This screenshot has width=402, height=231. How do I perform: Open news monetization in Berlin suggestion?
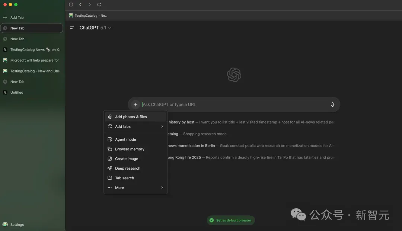pos(251,146)
